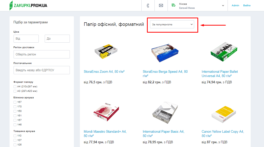Focus the supplier name or ЄДРПОУ field
The image size is (264, 147).
(42, 70)
